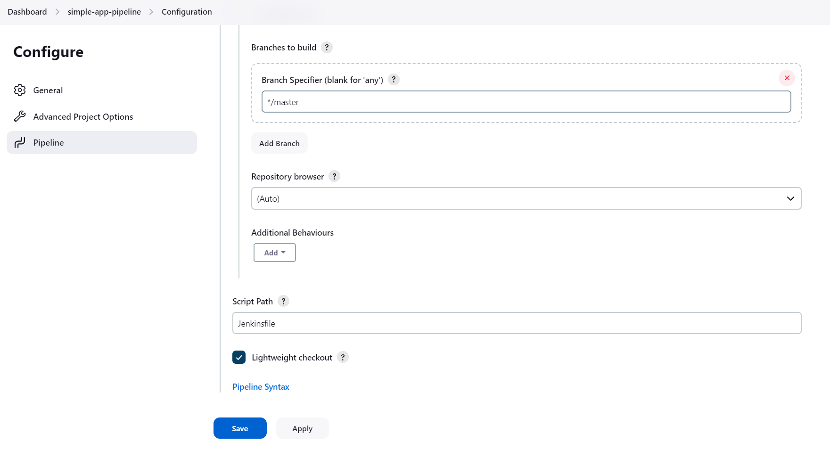Click the Jenkinsfile script path field
830x450 pixels.
point(516,323)
